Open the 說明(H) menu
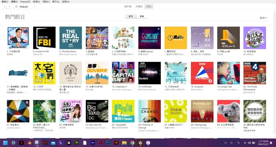 coord(66,2)
